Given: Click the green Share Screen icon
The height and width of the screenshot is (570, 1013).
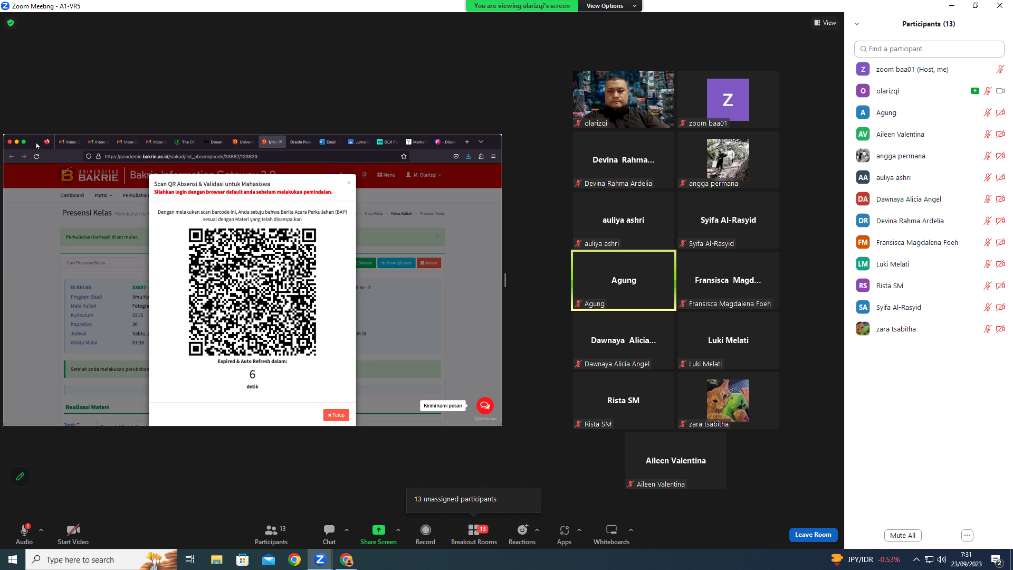Looking at the screenshot, I should [x=379, y=530].
